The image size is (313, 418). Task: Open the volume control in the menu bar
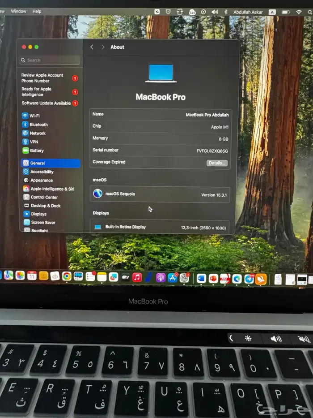pos(215,12)
